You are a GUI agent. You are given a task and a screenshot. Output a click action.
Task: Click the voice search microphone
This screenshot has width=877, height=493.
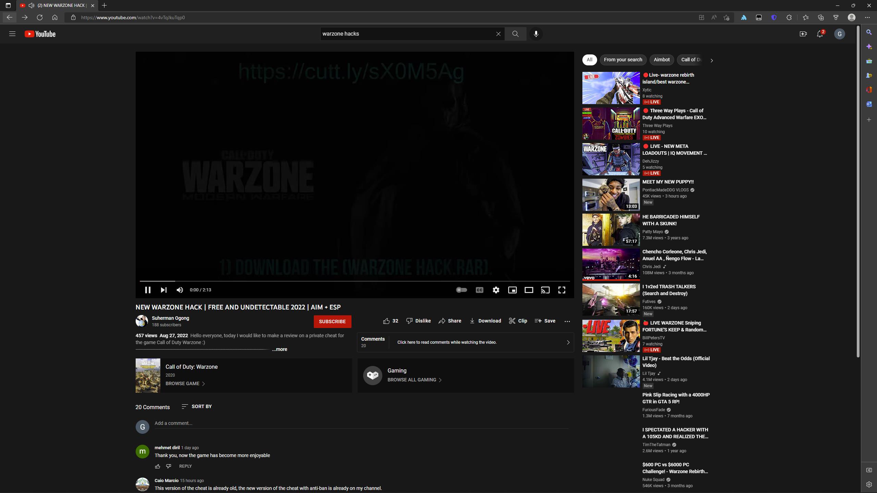tap(536, 34)
